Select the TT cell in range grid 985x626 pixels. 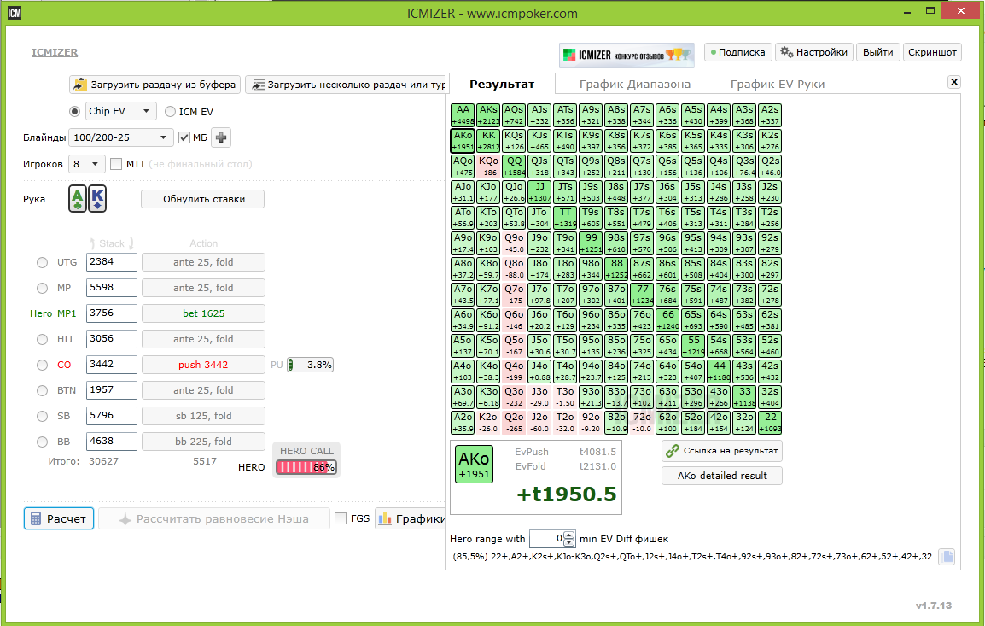click(x=565, y=218)
